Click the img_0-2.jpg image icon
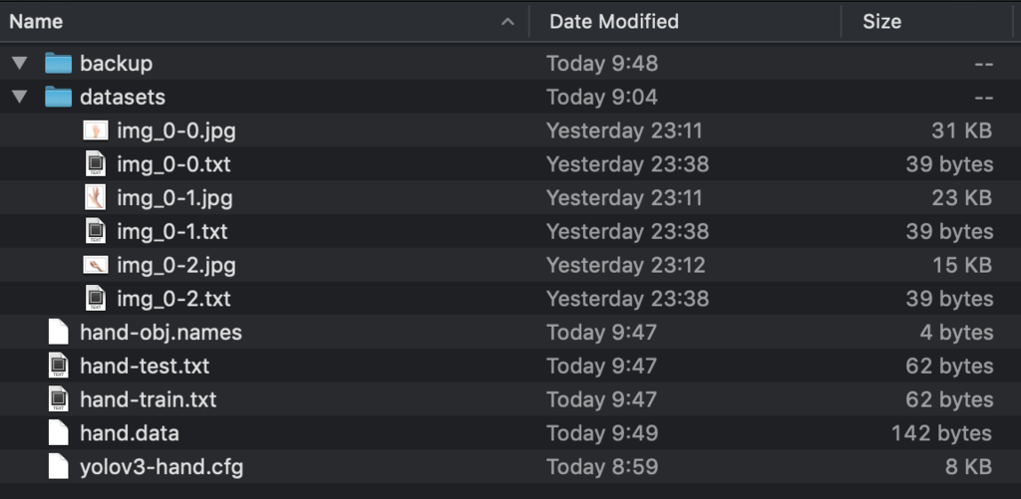 [96, 265]
